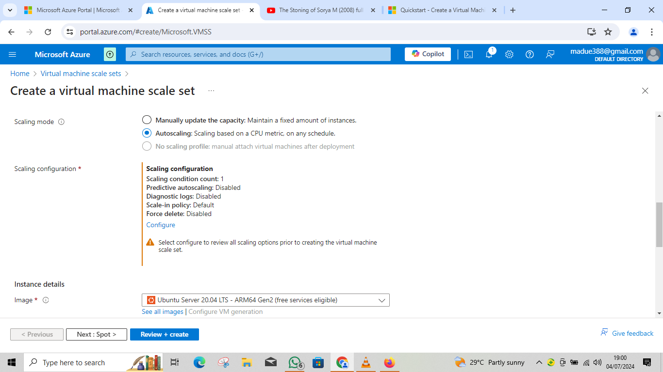
Task: Click Next : Spot button
Action: 97,335
